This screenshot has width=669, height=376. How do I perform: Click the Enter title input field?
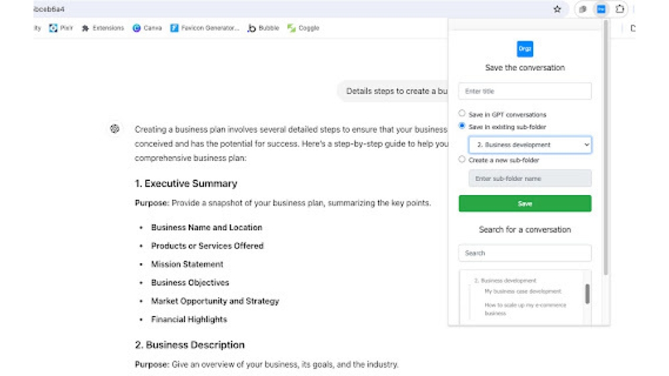point(524,91)
